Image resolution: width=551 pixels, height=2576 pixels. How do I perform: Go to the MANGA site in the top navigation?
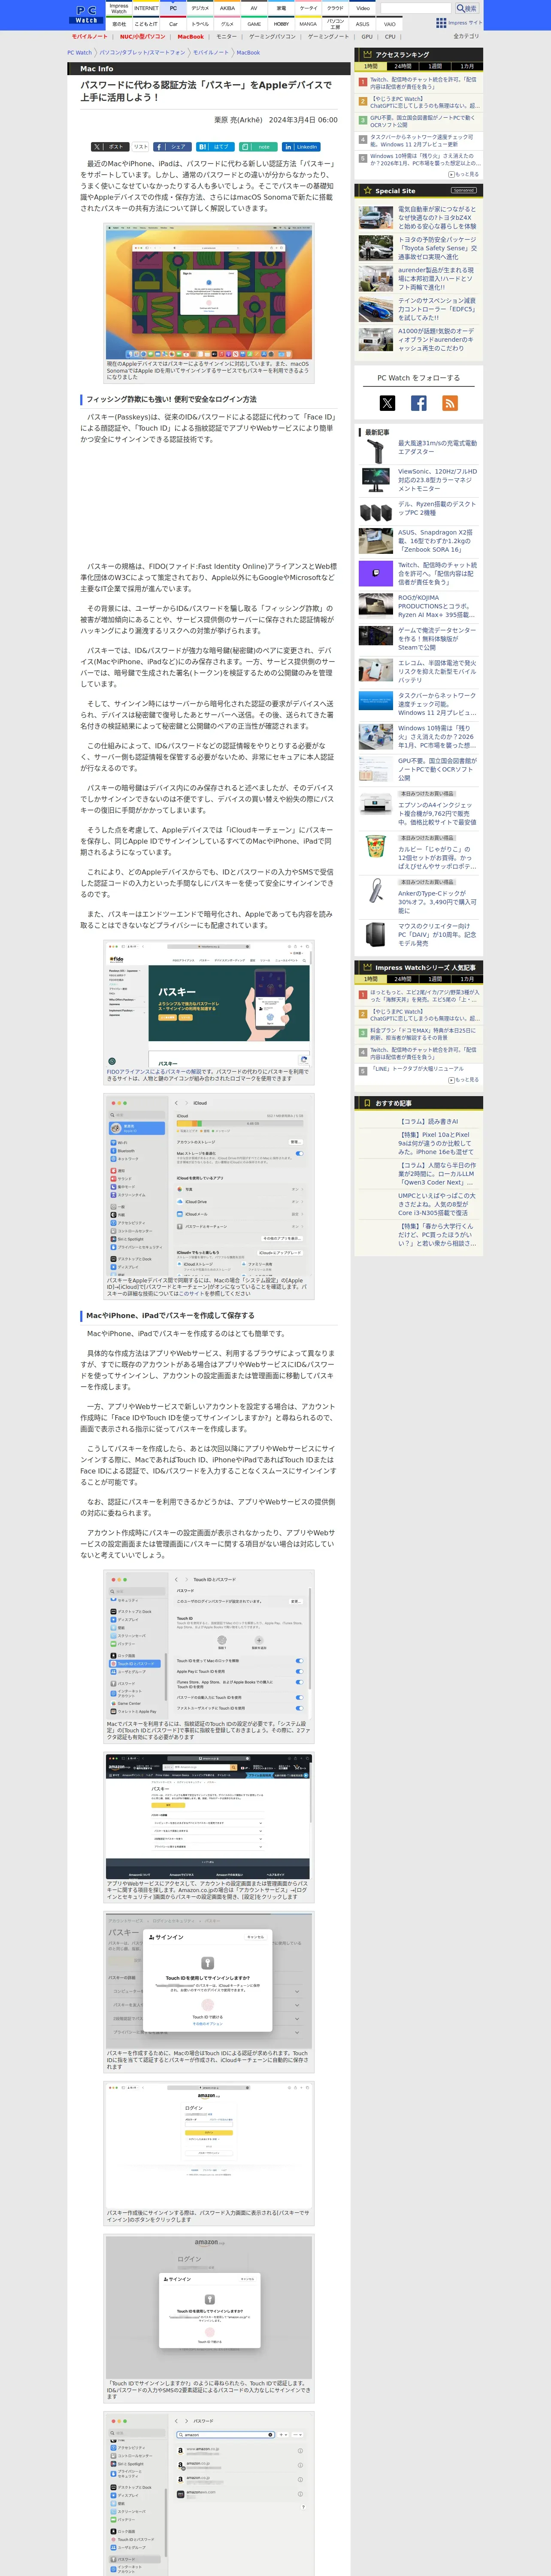coord(308,24)
